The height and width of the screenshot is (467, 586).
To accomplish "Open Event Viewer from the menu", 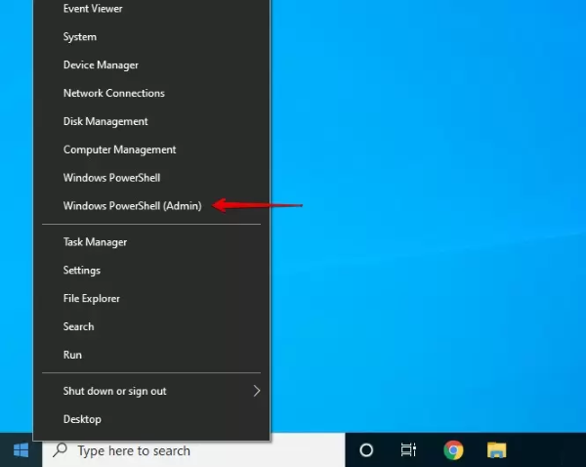I will [x=151, y=9].
